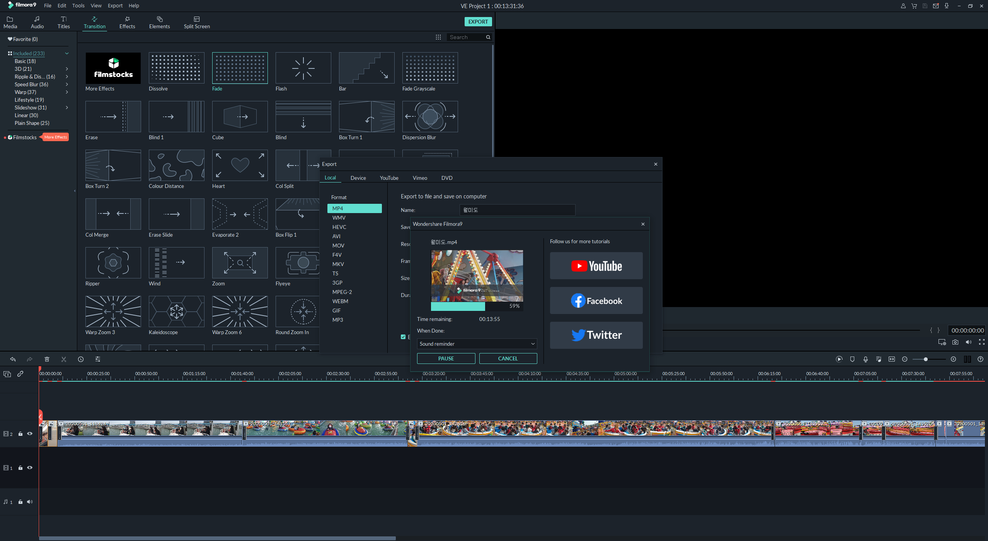The height and width of the screenshot is (541, 988).
Task: Open the Sound reminder dropdown
Action: tap(477, 344)
